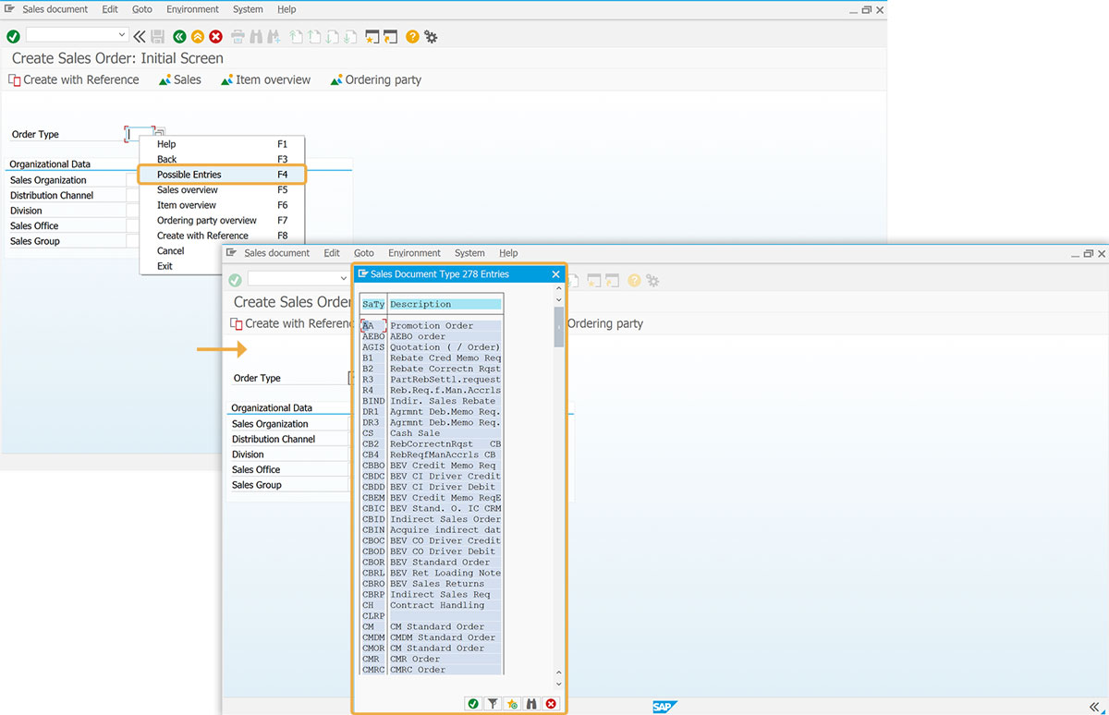Click the Description column header in popup
This screenshot has width=1109, height=715.
click(x=445, y=304)
